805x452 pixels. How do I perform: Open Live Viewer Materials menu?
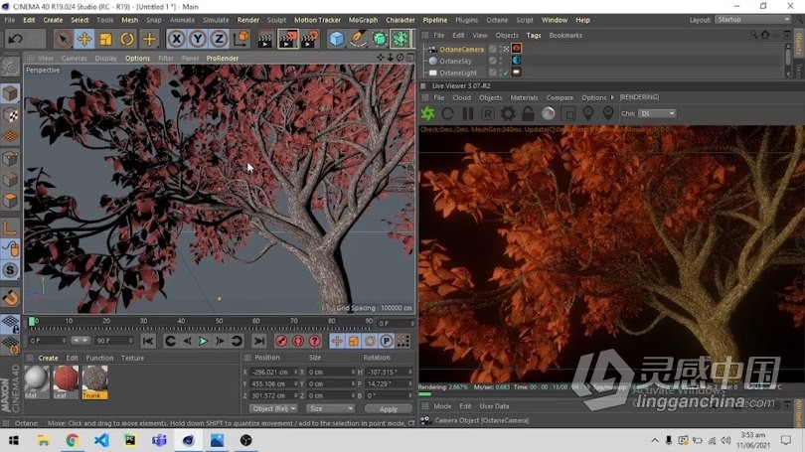tap(524, 97)
